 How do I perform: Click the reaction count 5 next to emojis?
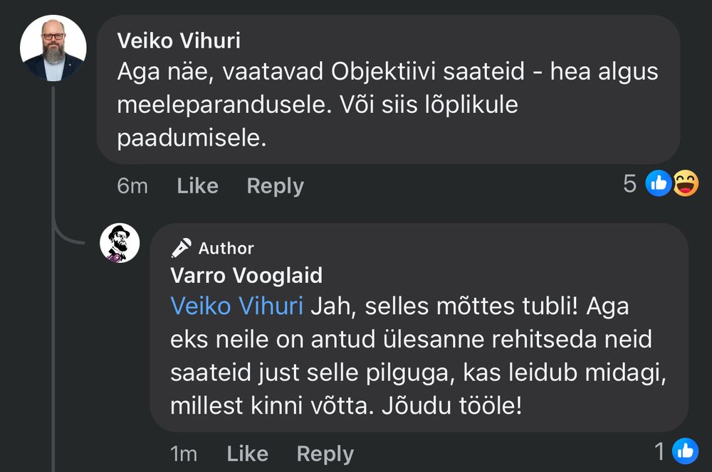[x=629, y=183]
